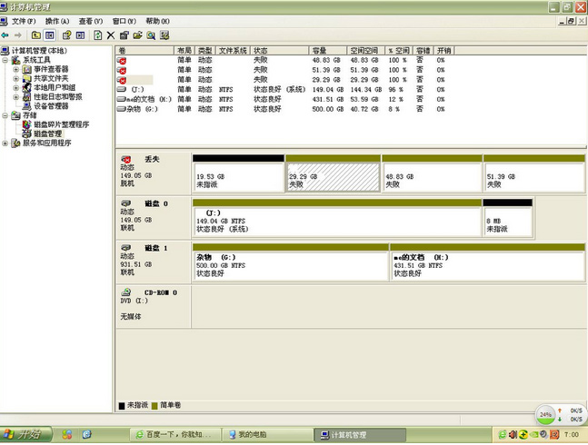Collapse the 存储 tree node
Image resolution: width=588 pixels, height=445 pixels.
tap(6, 115)
